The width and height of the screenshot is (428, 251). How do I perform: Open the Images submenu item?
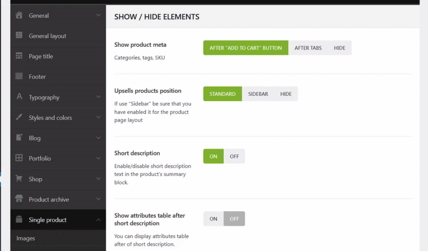pos(26,239)
